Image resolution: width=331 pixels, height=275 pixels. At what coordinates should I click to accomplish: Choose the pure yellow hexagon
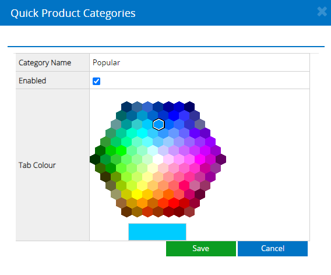click(137, 194)
